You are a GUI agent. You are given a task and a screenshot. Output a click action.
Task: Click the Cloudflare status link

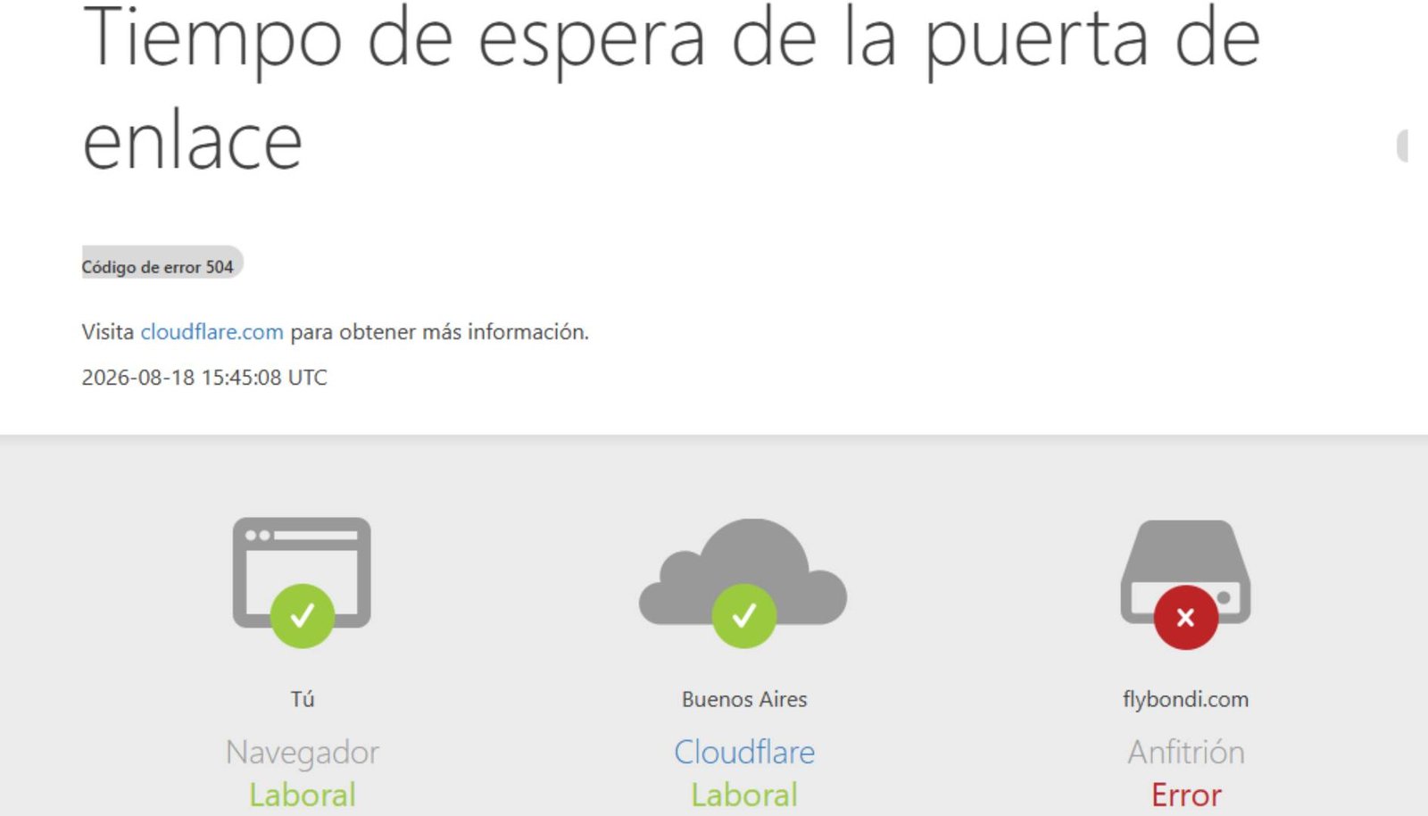coord(744,752)
